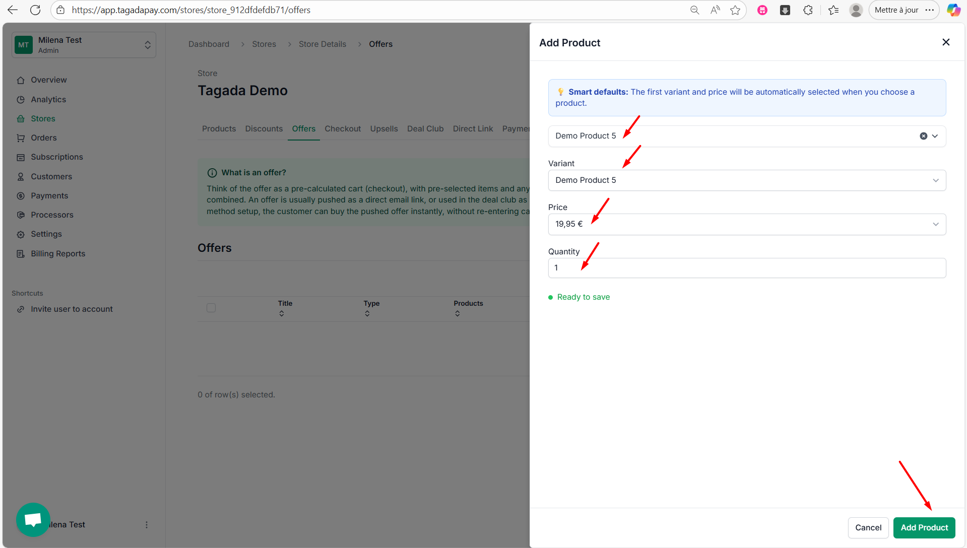Open Customers in the sidebar
This screenshot has height=548, width=967.
51,177
